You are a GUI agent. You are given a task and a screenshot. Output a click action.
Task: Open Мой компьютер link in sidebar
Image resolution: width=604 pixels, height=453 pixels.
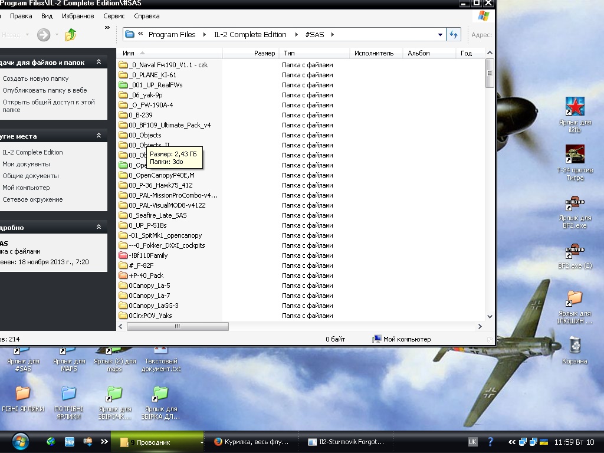26,188
